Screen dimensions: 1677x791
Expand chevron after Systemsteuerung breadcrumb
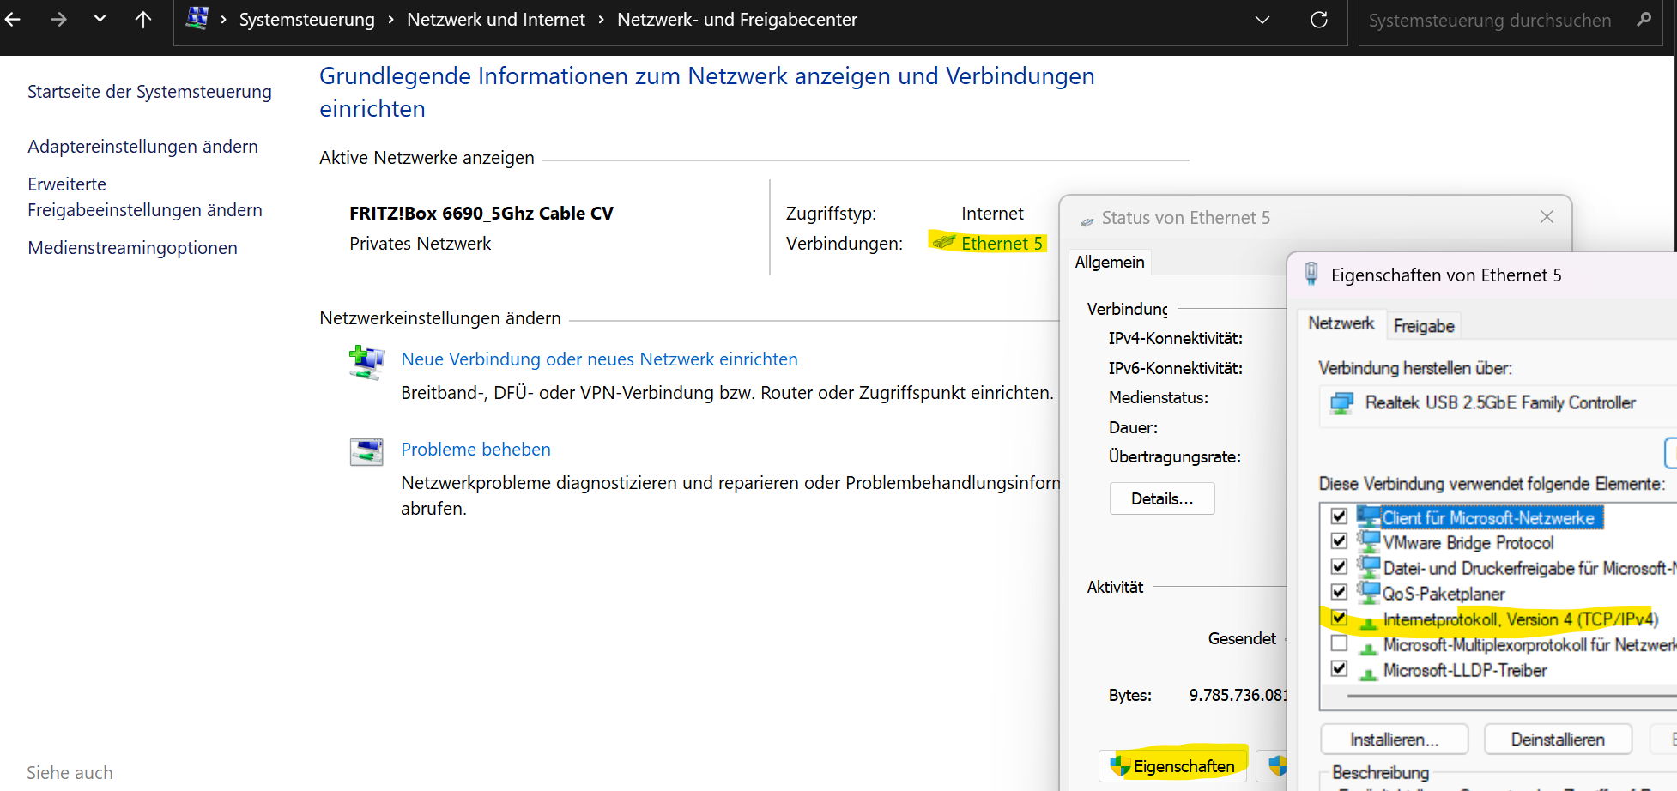390,20
